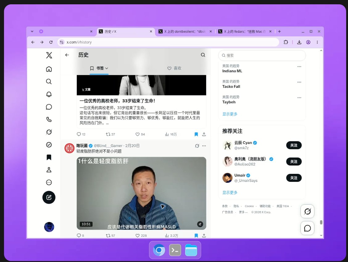Open floating messages chat button
Viewport: 348px width, 262px height.
(x=307, y=228)
